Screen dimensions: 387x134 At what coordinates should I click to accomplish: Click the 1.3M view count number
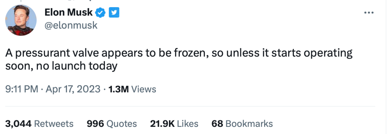tap(119, 89)
